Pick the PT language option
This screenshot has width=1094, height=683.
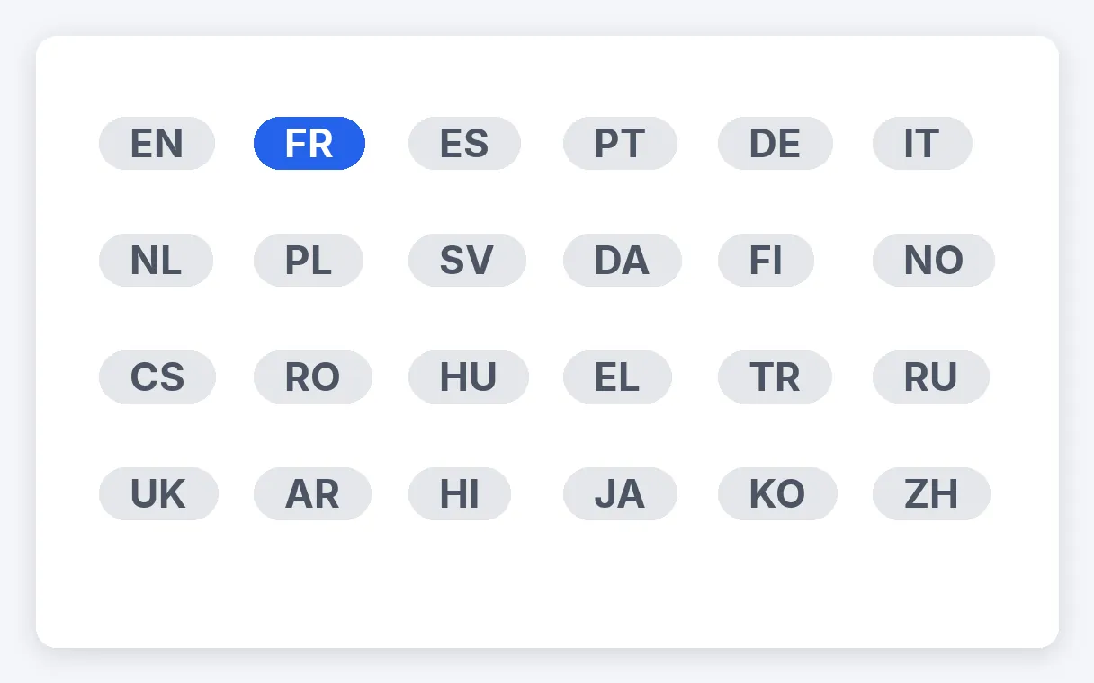tap(620, 143)
